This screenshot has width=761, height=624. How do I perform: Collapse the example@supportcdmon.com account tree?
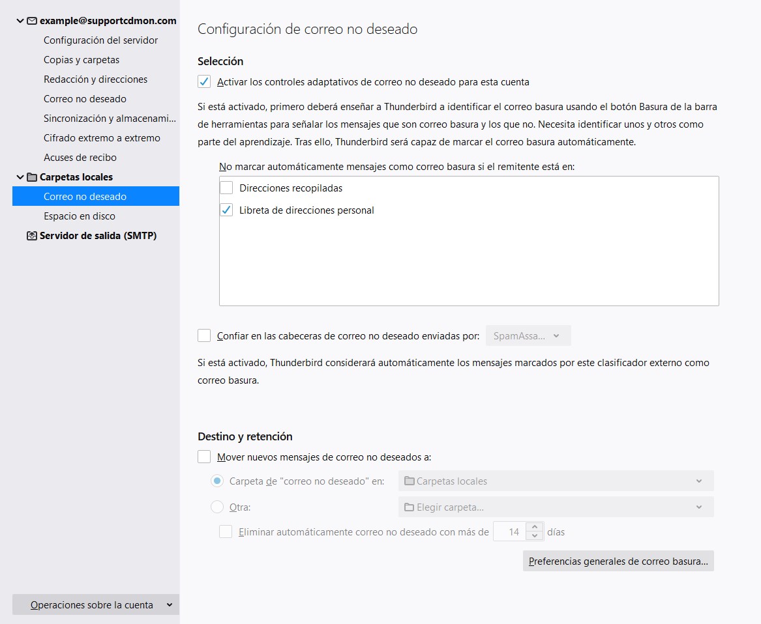[x=20, y=21]
